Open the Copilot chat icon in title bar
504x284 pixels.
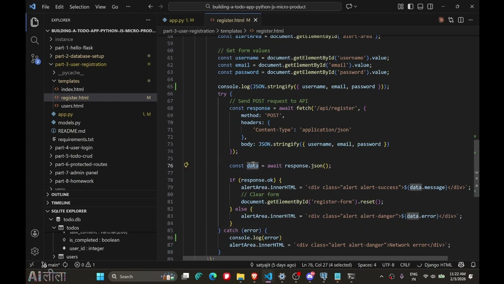349,7
